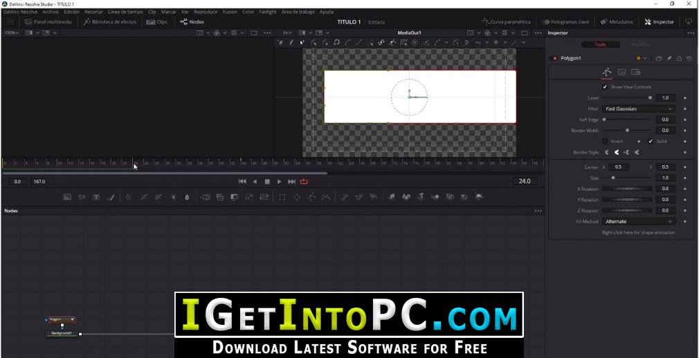Open the 100% zoom dropdown in left viewer
Image resolution: width=699 pixels, height=358 pixels.
click(11, 33)
